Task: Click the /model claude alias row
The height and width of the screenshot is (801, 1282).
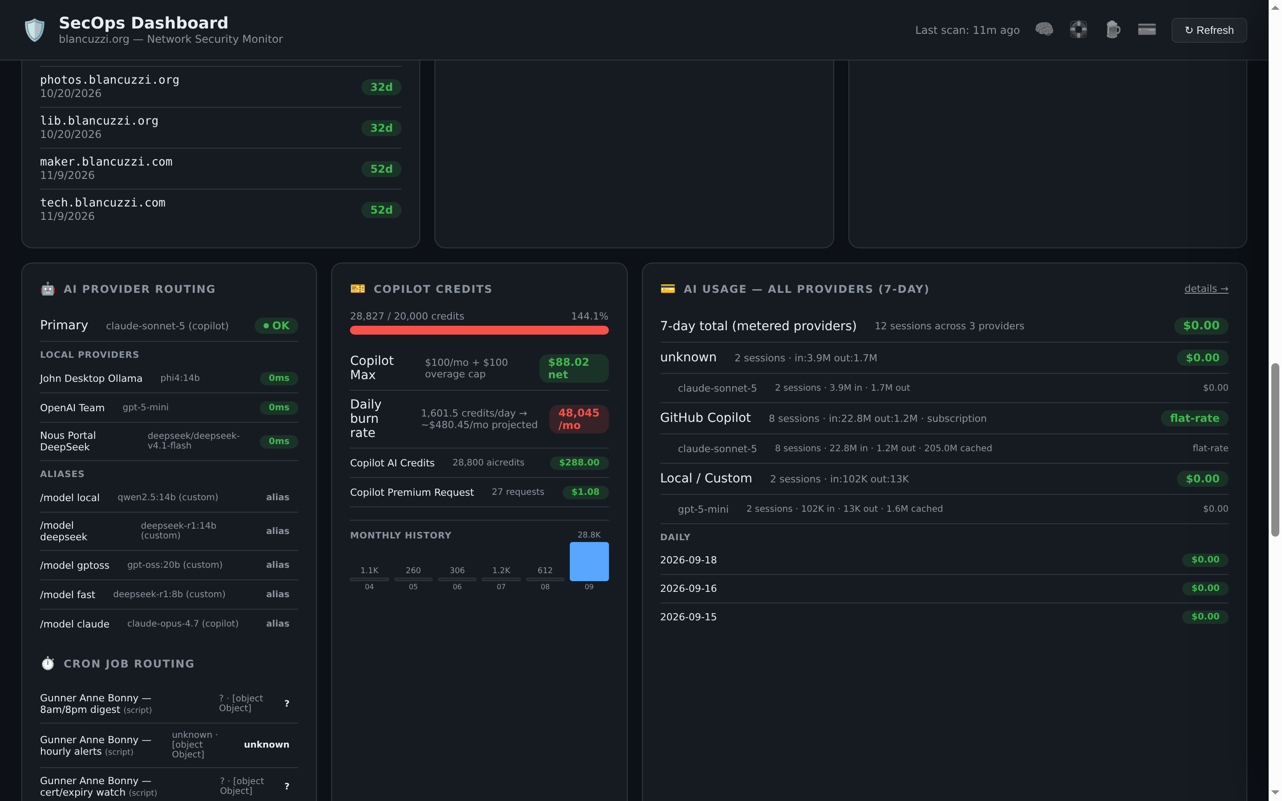Action: 169,624
